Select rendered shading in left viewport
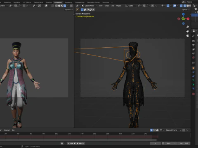Screen dimensions: 198x148 [65, 6]
